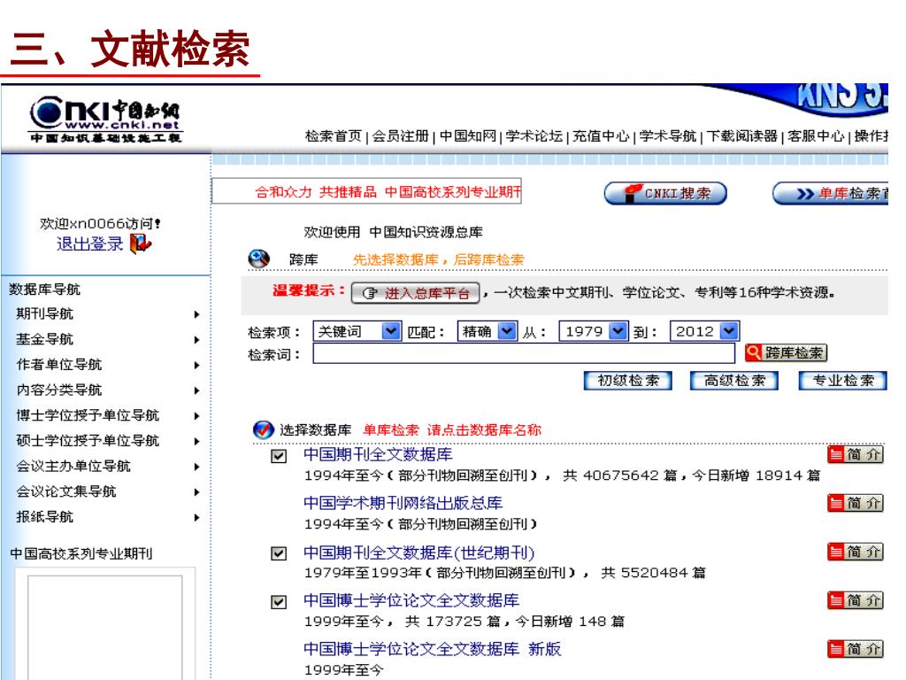Screen dimensions: 906x680
Task: Select 报纸导航 in database navigation
Action: 44,517
